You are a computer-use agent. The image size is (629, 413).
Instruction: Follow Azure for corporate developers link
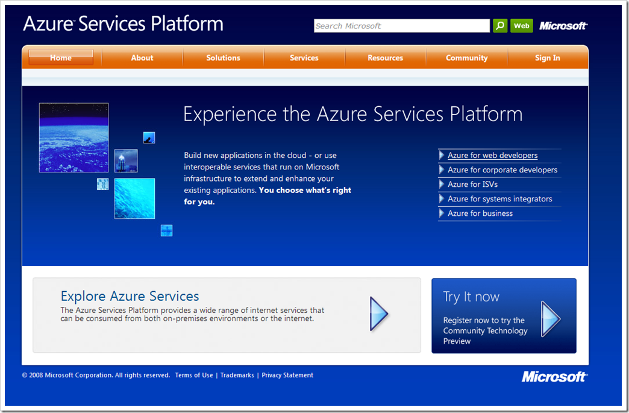tap(502, 170)
